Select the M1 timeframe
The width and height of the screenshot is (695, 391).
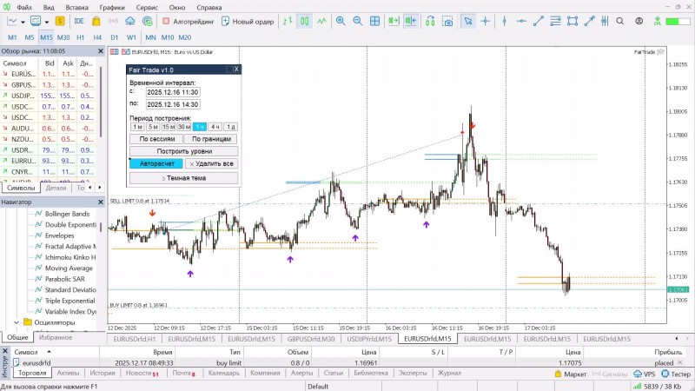[12, 37]
